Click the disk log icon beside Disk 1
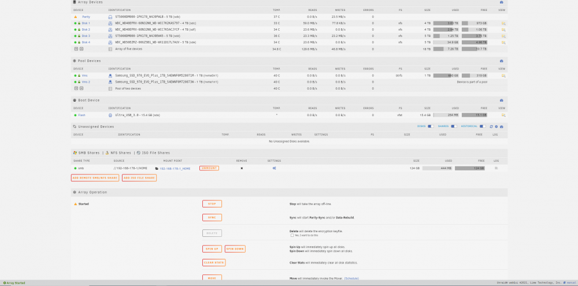Image resolution: width=578 pixels, height=286 pixels. (110, 23)
